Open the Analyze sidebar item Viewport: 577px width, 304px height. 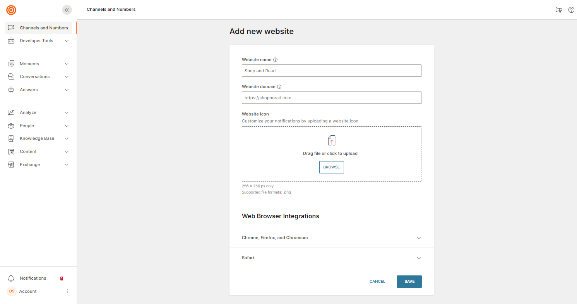pyautogui.click(x=38, y=112)
